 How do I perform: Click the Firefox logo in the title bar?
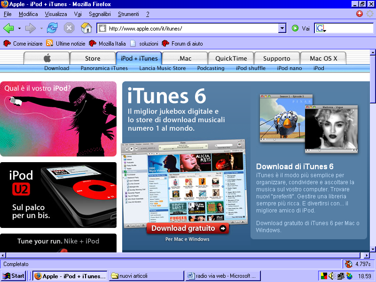(x=4, y=4)
